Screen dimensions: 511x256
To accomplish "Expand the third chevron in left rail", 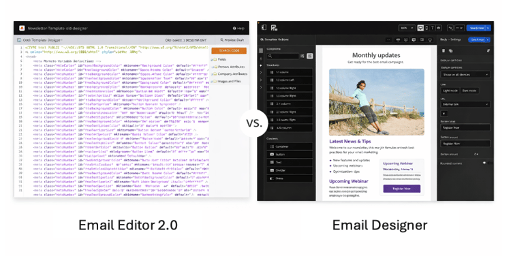I will point(261,87).
